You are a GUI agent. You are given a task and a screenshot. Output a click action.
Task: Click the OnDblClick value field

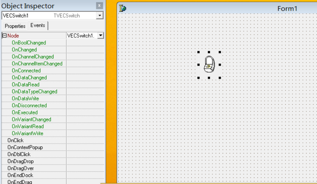point(85,154)
